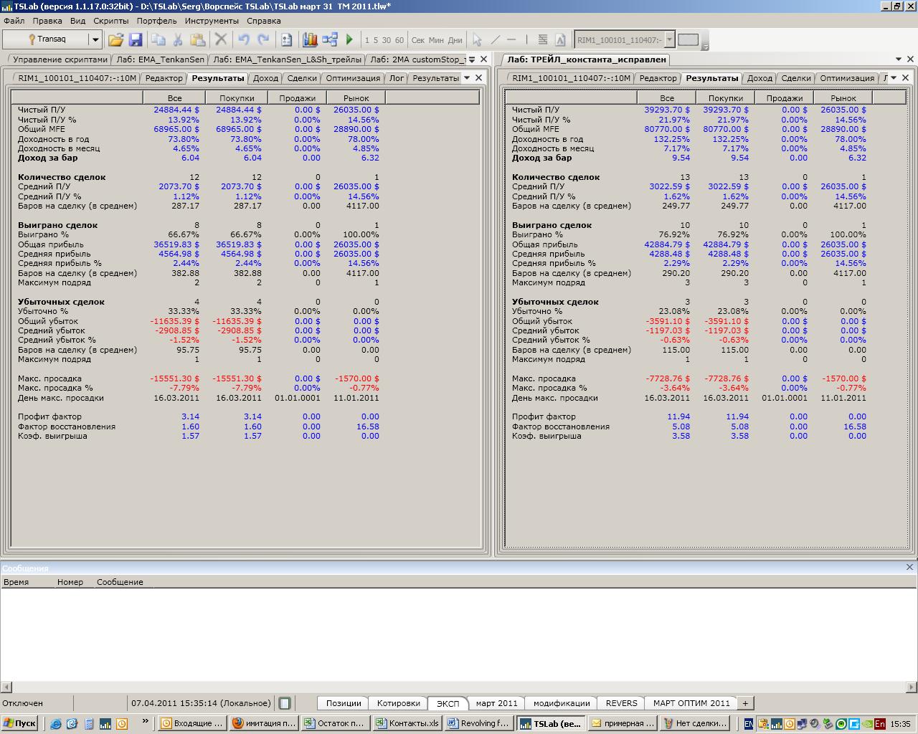Click the Пуск start button
This screenshot has width=918, height=734.
pyautogui.click(x=19, y=723)
